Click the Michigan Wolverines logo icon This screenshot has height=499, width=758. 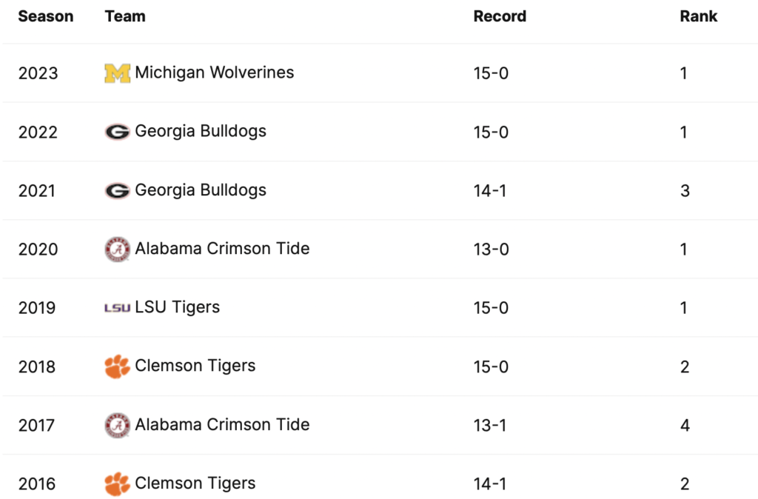pos(117,73)
